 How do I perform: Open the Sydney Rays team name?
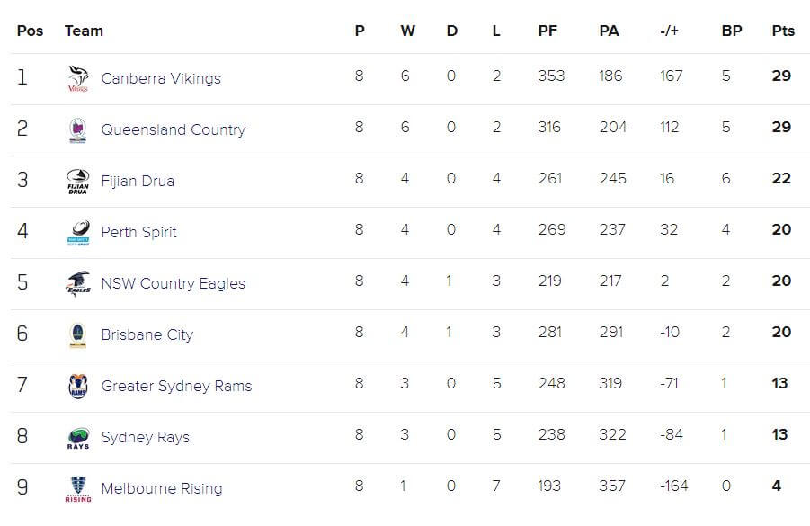pos(145,438)
